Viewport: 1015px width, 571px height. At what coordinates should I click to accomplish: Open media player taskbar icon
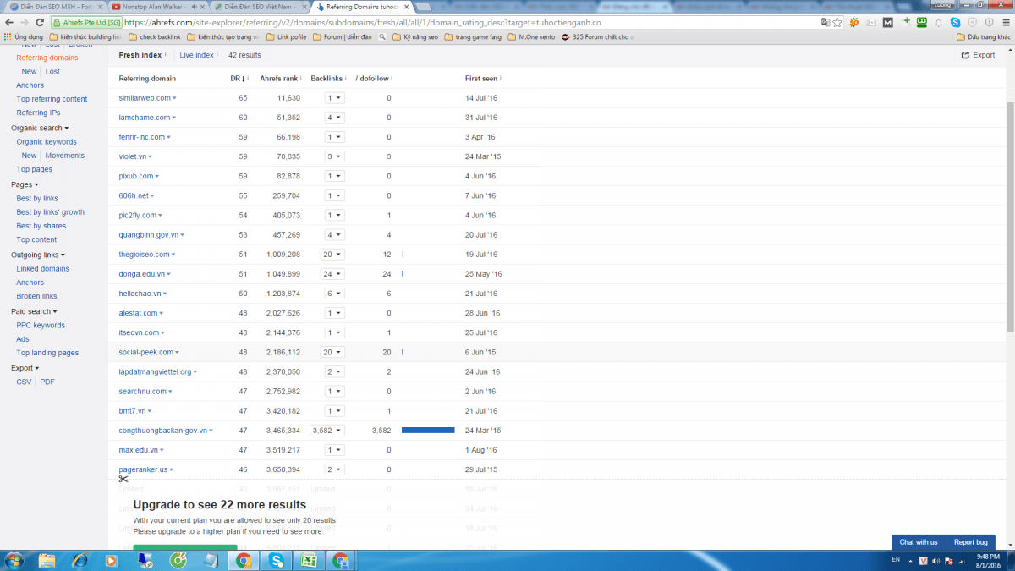[x=112, y=560]
